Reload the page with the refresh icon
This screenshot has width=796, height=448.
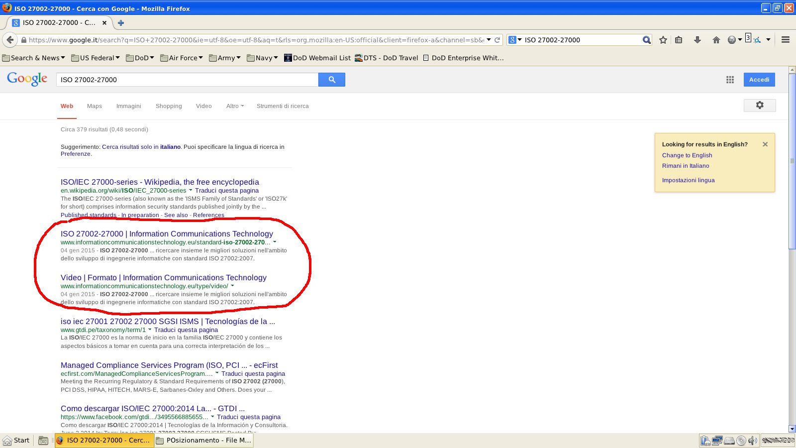pos(497,40)
